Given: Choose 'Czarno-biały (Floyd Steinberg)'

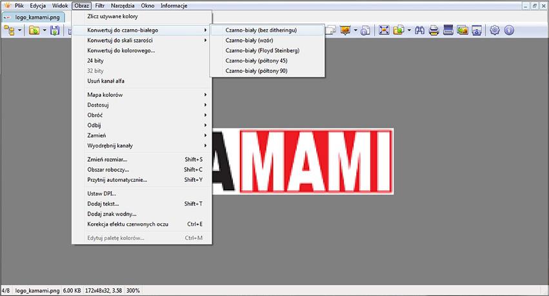Looking at the screenshot, I should pos(267,50).
